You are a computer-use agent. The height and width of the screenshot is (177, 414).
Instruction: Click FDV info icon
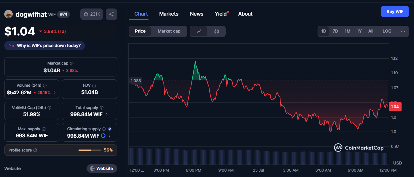[94, 86]
